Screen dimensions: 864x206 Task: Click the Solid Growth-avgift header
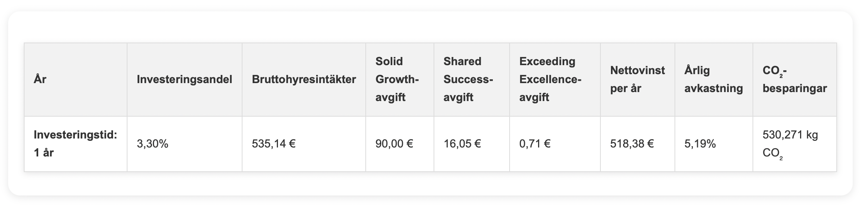(x=397, y=80)
